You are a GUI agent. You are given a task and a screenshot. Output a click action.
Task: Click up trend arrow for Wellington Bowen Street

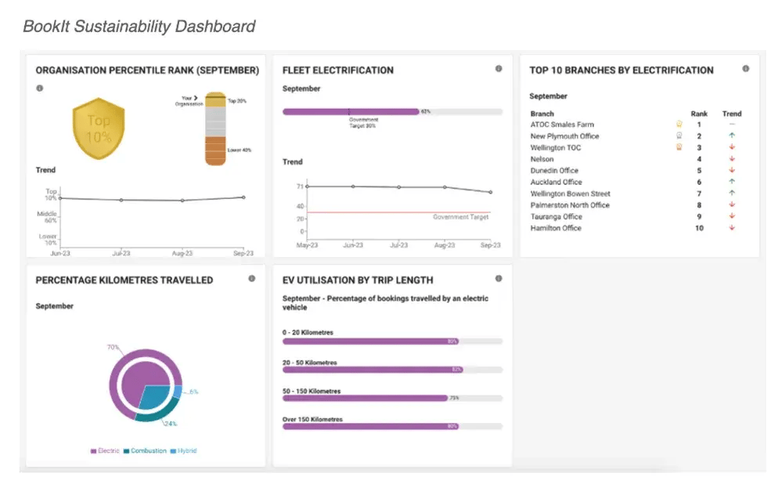[x=732, y=193]
